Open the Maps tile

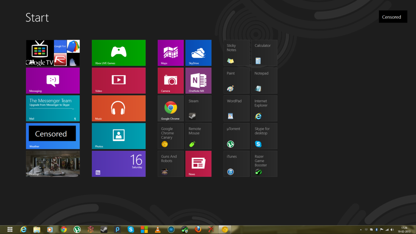click(171, 53)
